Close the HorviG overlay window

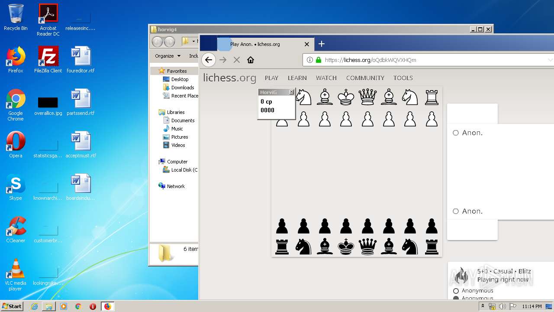(291, 92)
